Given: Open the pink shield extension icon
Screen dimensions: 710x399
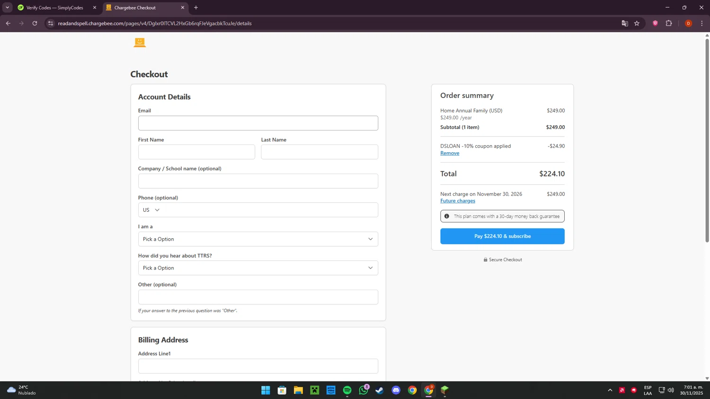Looking at the screenshot, I should (655, 23).
